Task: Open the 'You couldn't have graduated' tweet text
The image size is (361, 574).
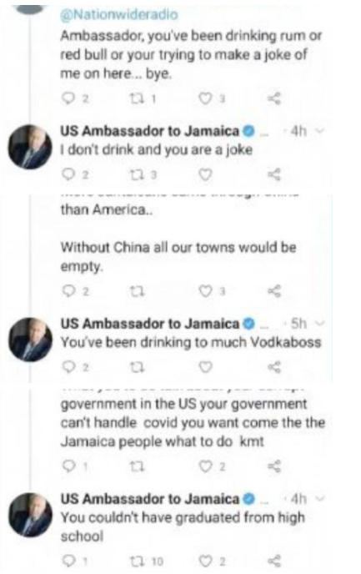Action: point(183,526)
